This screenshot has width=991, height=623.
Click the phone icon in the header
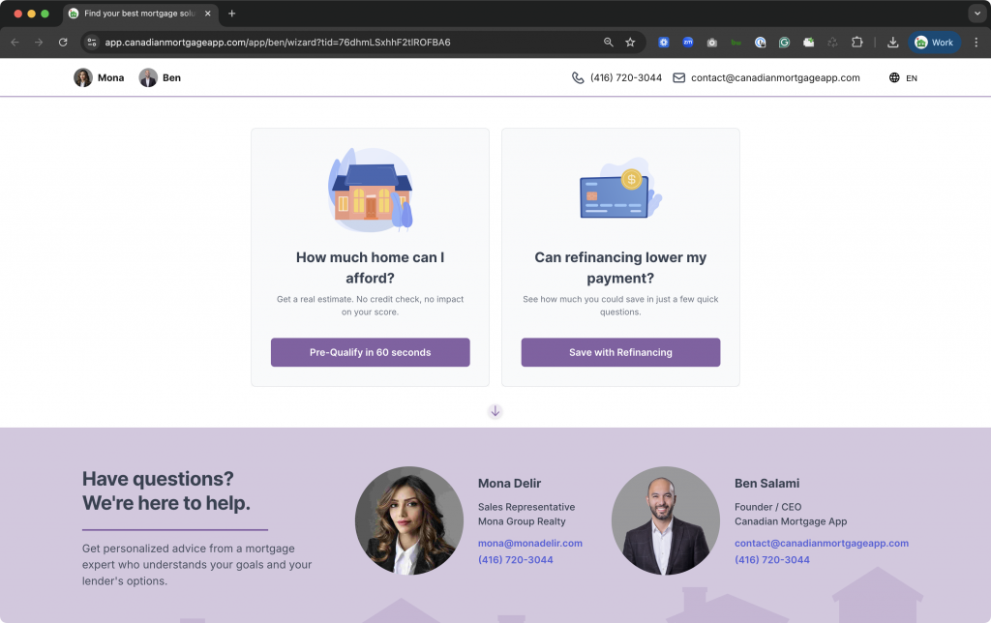pyautogui.click(x=578, y=78)
